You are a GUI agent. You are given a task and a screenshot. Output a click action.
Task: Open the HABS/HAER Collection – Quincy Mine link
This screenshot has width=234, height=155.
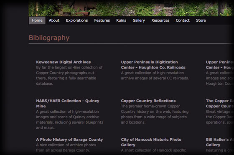68,104
